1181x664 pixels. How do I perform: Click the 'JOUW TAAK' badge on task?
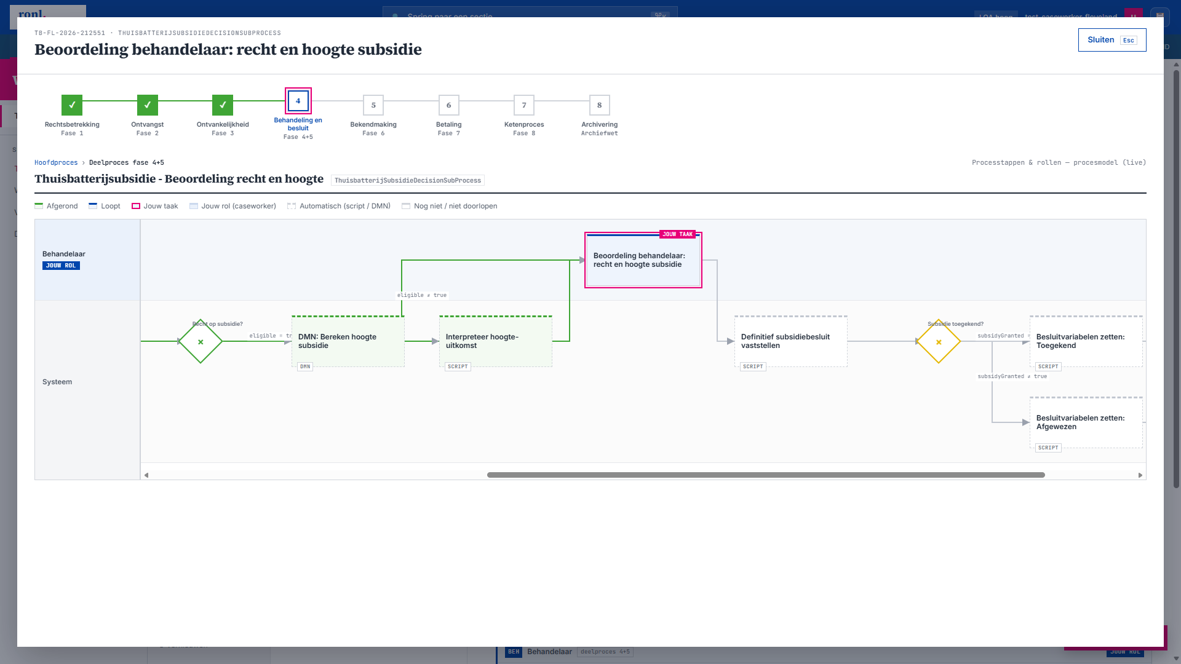[x=678, y=234]
